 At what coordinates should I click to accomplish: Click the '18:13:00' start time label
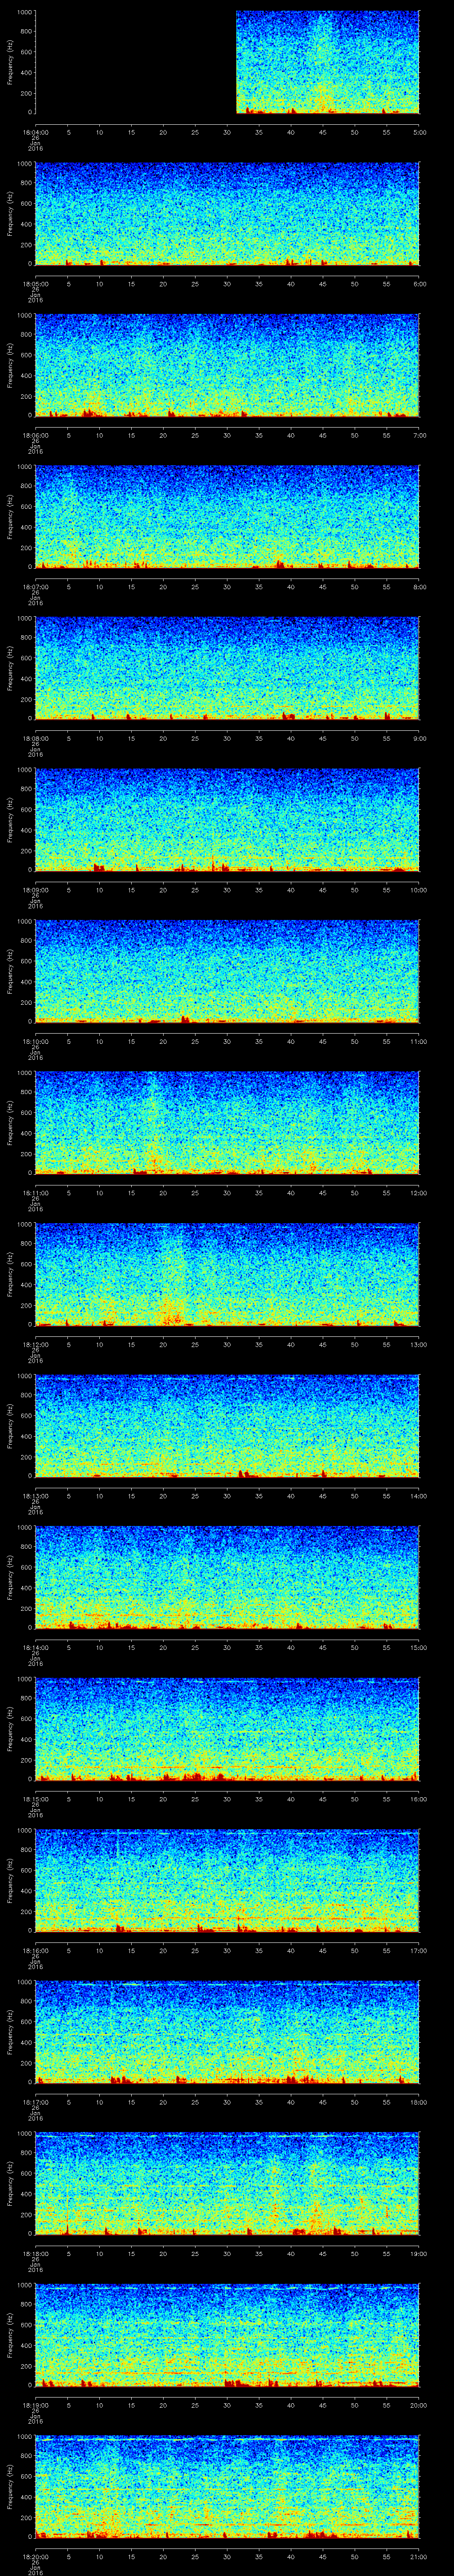point(36,1495)
